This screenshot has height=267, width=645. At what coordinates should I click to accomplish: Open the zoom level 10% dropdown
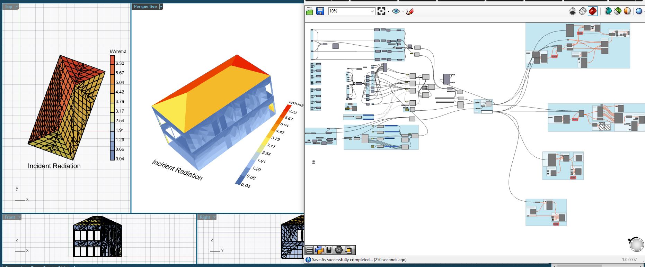pos(372,11)
